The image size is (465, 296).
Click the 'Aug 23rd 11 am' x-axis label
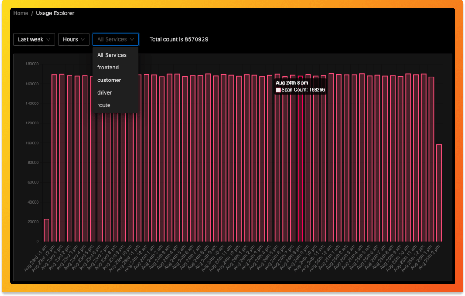(x=36, y=258)
